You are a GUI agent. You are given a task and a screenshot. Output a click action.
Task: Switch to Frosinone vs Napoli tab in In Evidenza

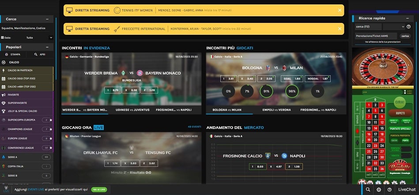coord(174,110)
